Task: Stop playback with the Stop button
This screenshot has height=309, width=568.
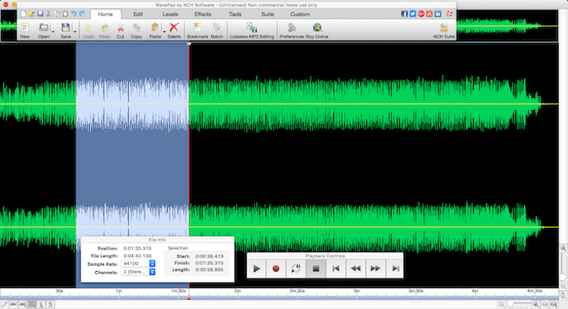Action: tap(316, 268)
